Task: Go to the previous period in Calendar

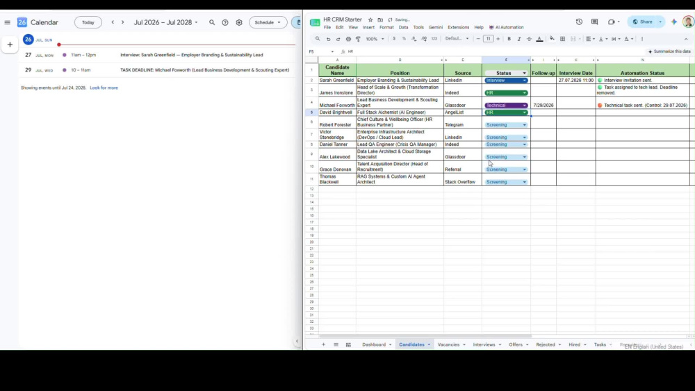Action: tap(113, 22)
